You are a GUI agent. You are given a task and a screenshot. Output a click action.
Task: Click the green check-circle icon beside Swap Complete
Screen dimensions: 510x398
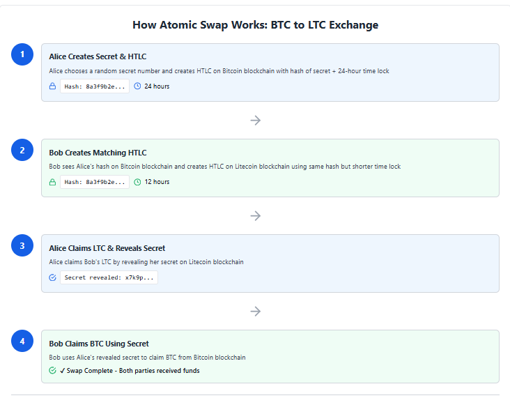pyautogui.click(x=52, y=371)
